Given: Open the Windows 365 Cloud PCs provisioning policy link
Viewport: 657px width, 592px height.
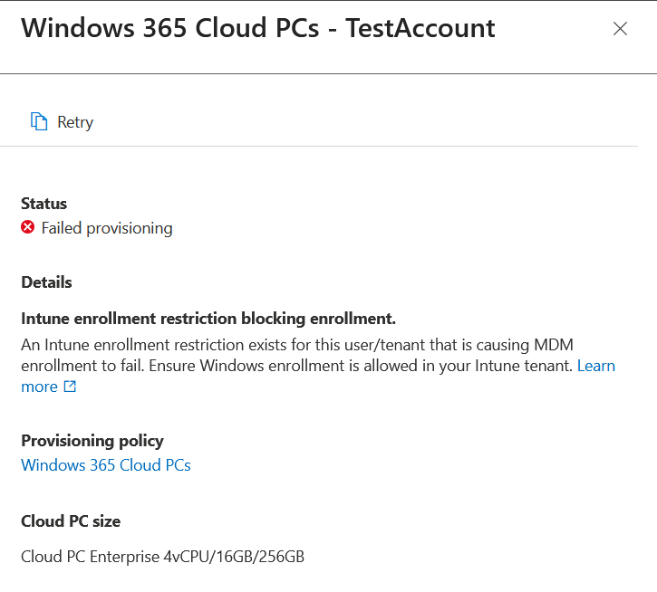Looking at the screenshot, I should (106, 465).
